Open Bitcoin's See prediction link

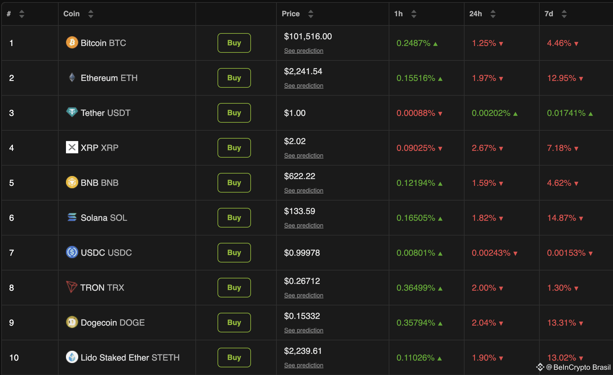click(x=304, y=51)
